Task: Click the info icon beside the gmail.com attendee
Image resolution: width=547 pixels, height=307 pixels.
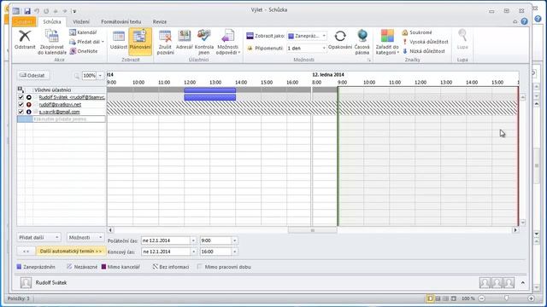Action: click(29, 112)
